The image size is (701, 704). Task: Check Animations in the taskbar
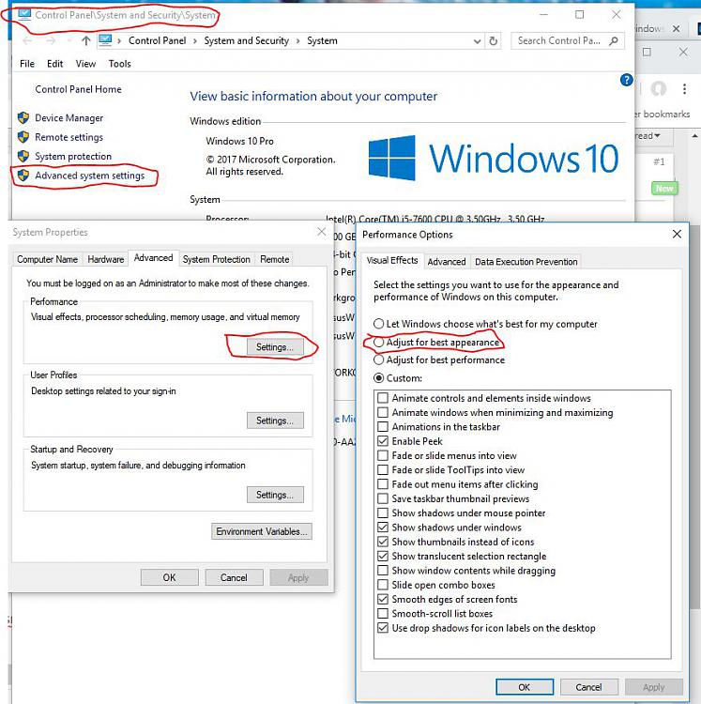point(383,426)
